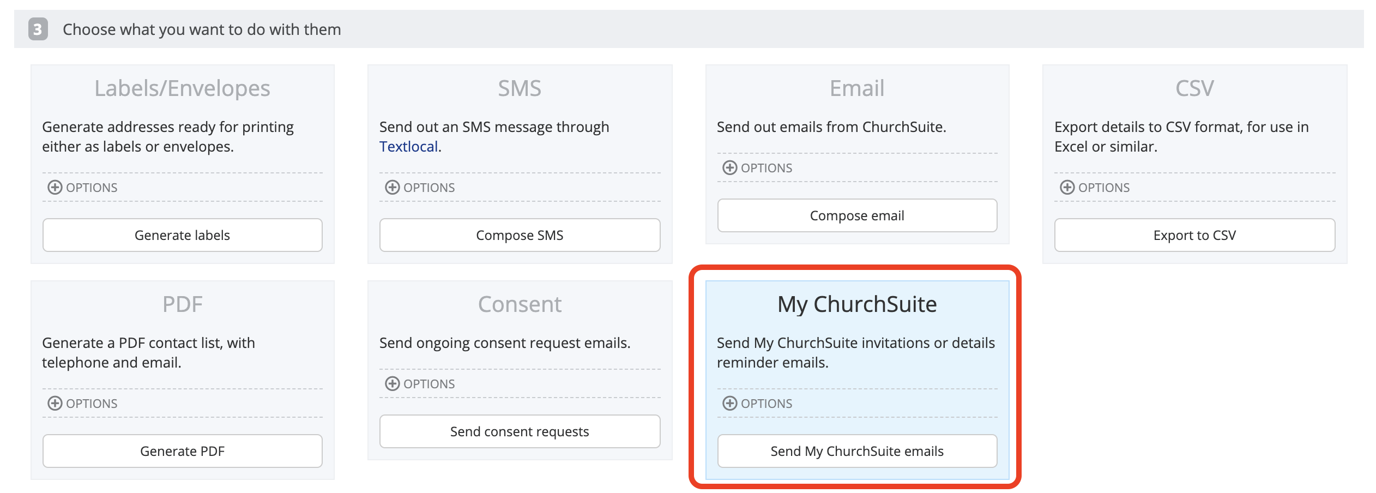Viewport: 1376px width, 493px height.
Task: Click the step 3 number badge
Action: coord(39,29)
